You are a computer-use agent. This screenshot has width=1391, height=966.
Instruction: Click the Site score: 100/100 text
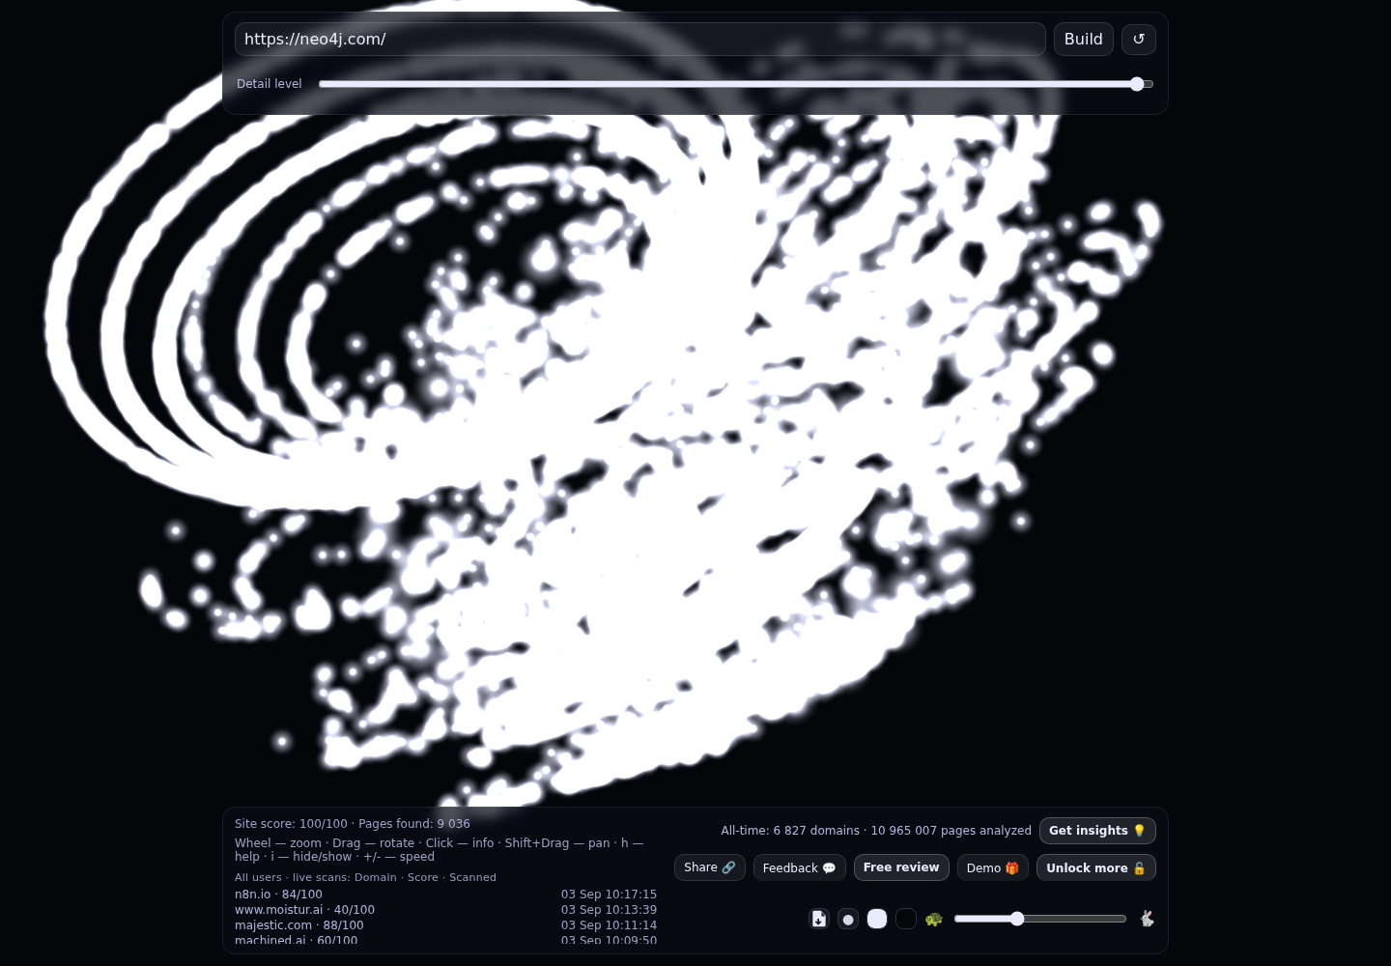(x=291, y=824)
